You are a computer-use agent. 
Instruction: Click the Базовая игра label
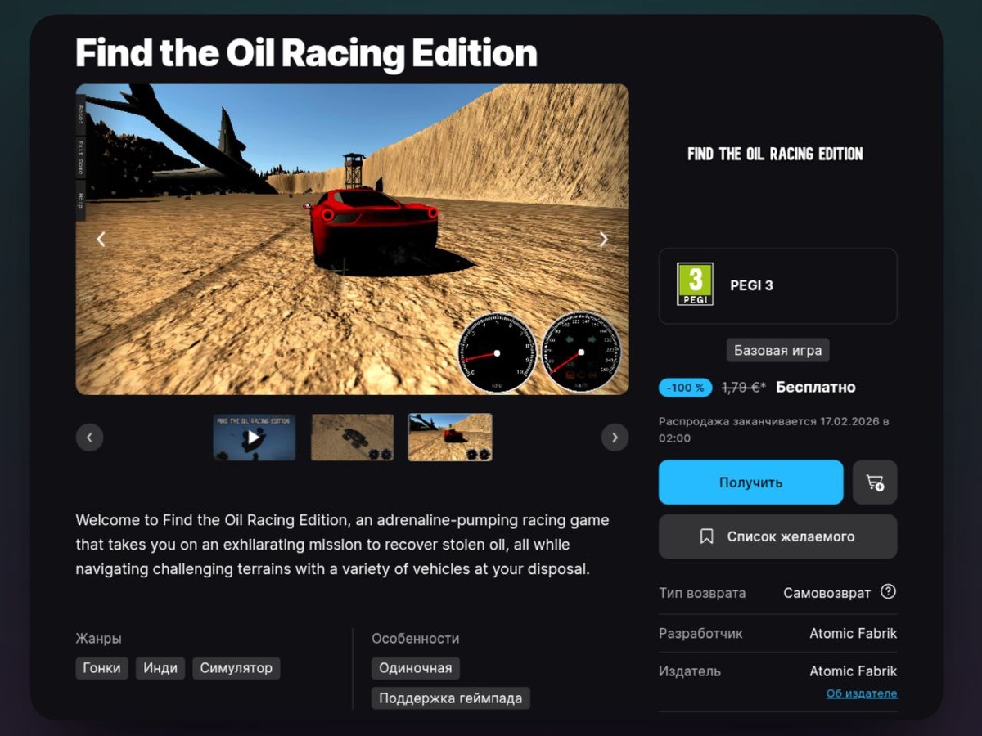pos(777,351)
